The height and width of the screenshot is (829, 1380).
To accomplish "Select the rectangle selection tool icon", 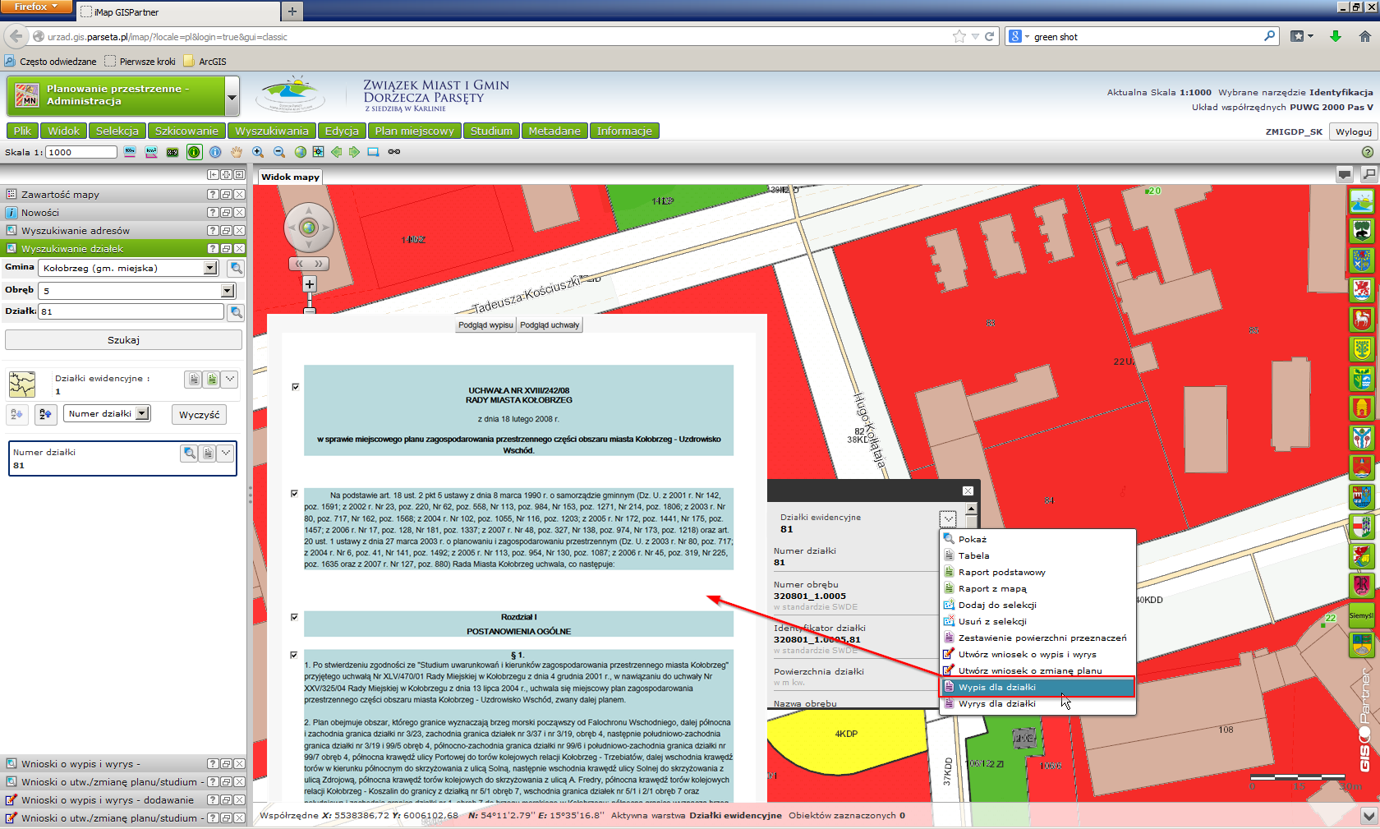I will [x=374, y=152].
